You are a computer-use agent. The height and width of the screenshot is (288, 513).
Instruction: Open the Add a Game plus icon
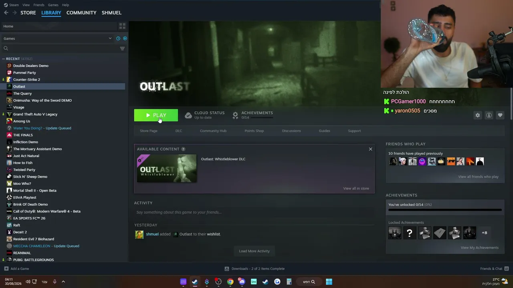(6, 269)
